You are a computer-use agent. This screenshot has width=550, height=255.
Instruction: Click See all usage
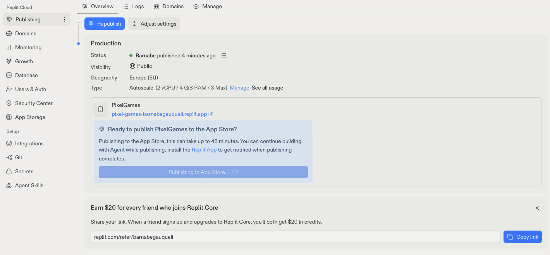(x=267, y=88)
